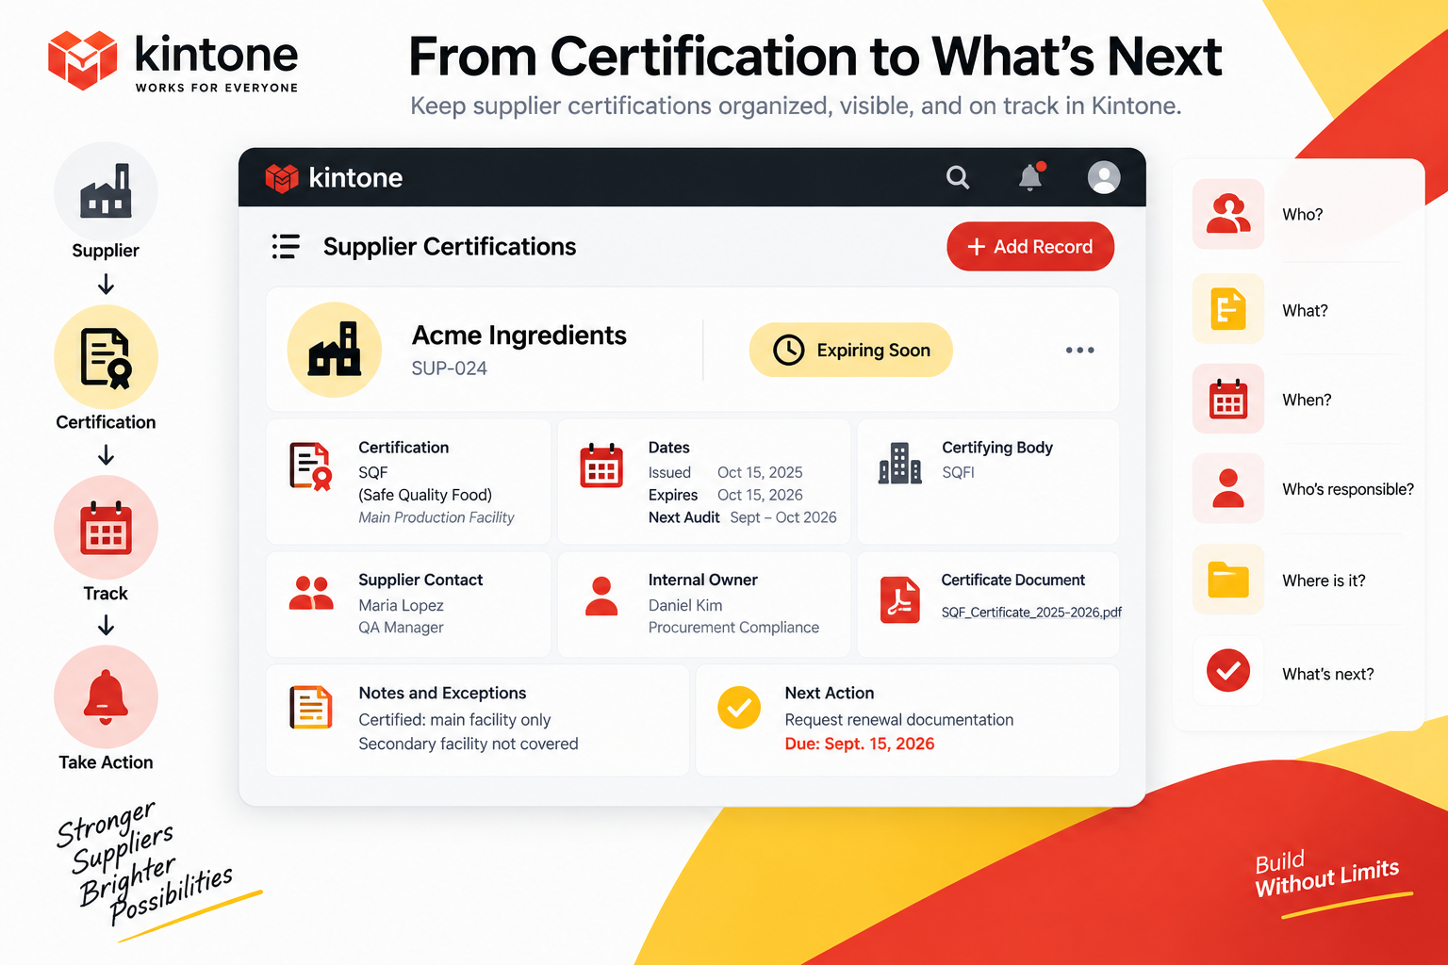Click the Expires Oct 15, 2026 value
The height and width of the screenshot is (965, 1448).
click(x=760, y=495)
